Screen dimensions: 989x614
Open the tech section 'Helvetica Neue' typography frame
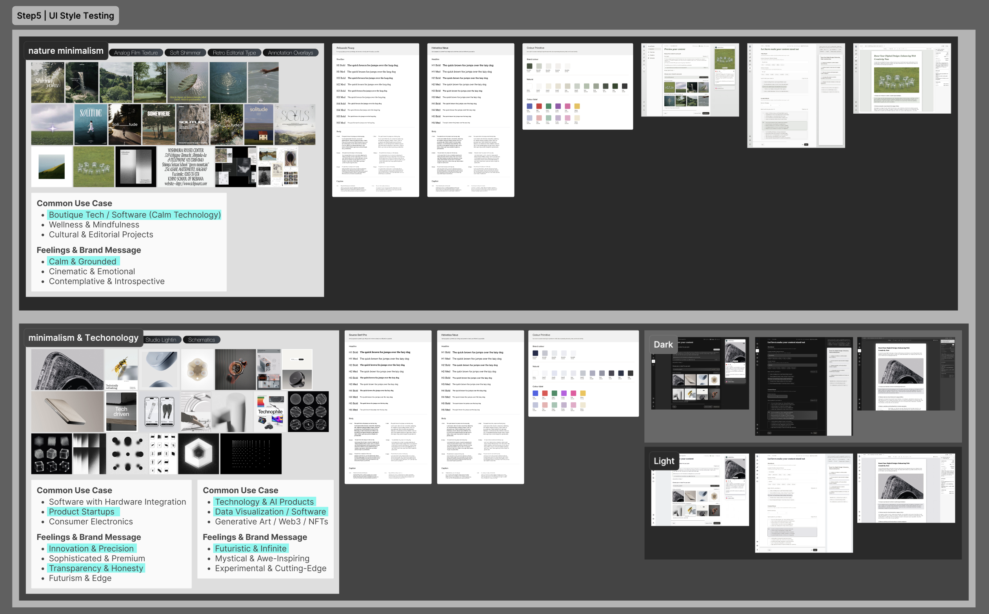pos(480,407)
